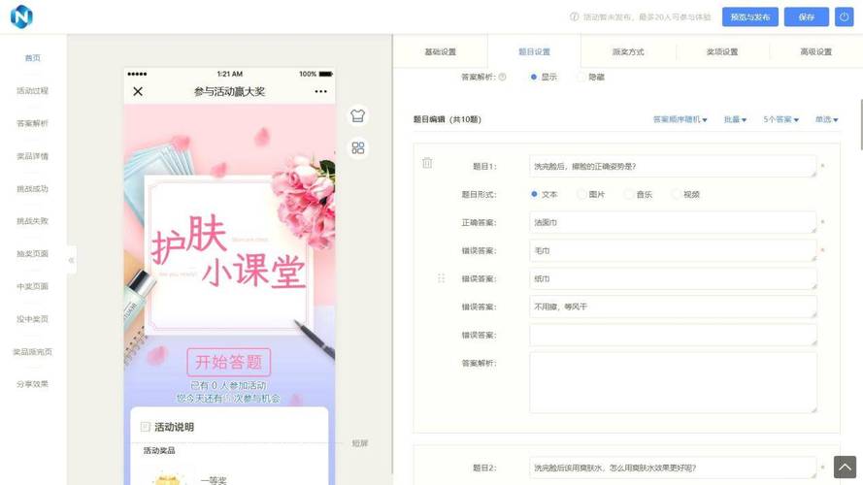This screenshot has width=863, height=485.
Task: Click the 题目1 question text field
Action: (x=673, y=166)
